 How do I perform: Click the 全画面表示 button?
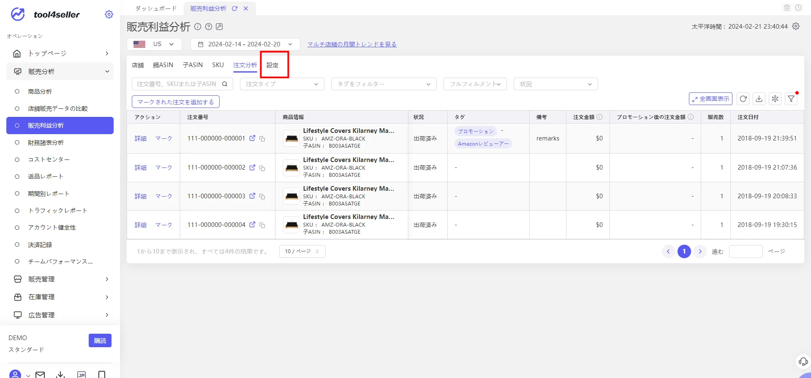tap(710, 99)
